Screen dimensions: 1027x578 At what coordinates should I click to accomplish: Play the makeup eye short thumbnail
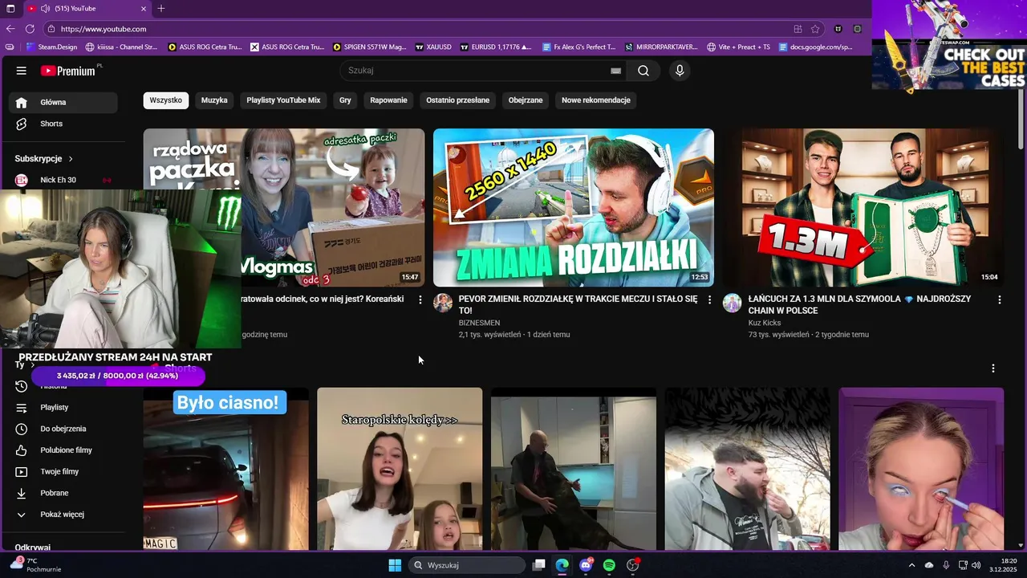tap(921, 469)
